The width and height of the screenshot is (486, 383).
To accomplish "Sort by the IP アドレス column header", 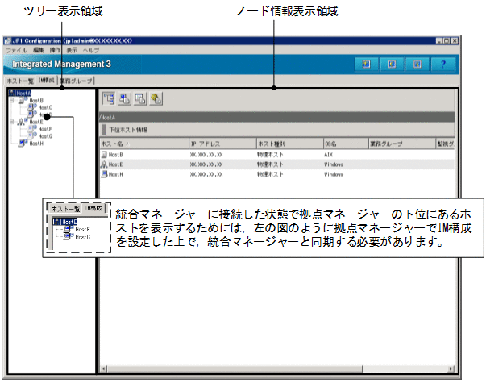I will pyautogui.click(x=223, y=144).
